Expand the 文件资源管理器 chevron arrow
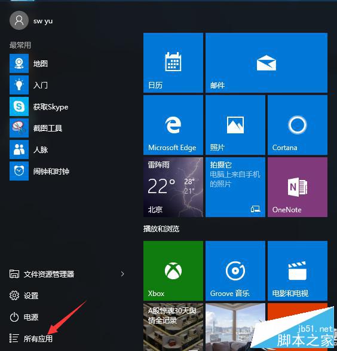The width and height of the screenshot is (337, 351). click(122, 274)
